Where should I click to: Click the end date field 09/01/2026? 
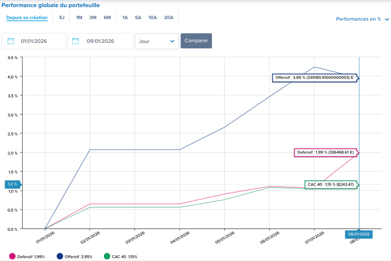pyautogui.click(x=104, y=41)
